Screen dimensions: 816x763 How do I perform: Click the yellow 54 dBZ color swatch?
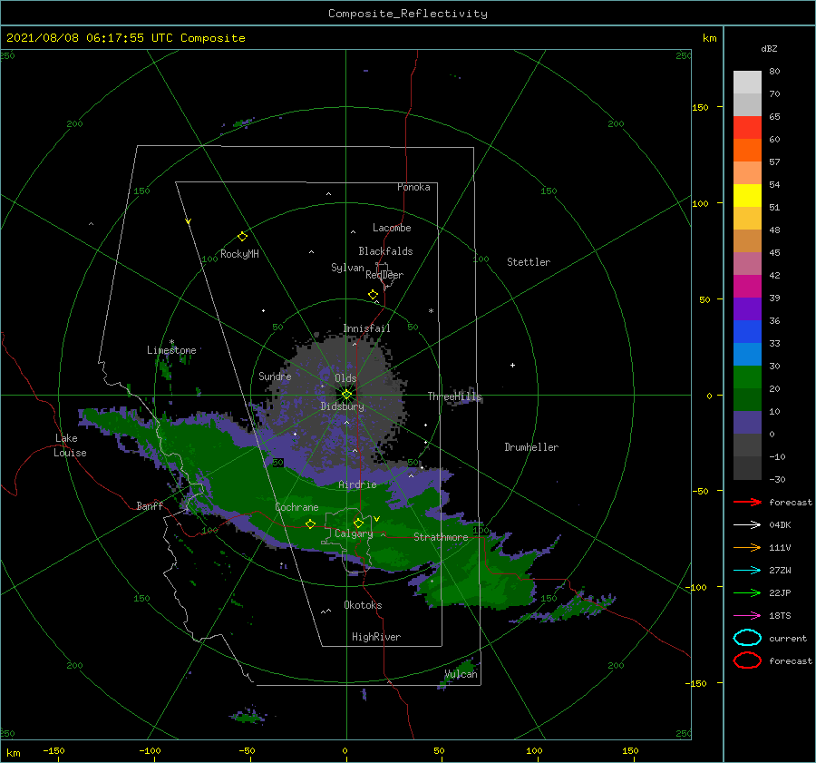coord(747,195)
